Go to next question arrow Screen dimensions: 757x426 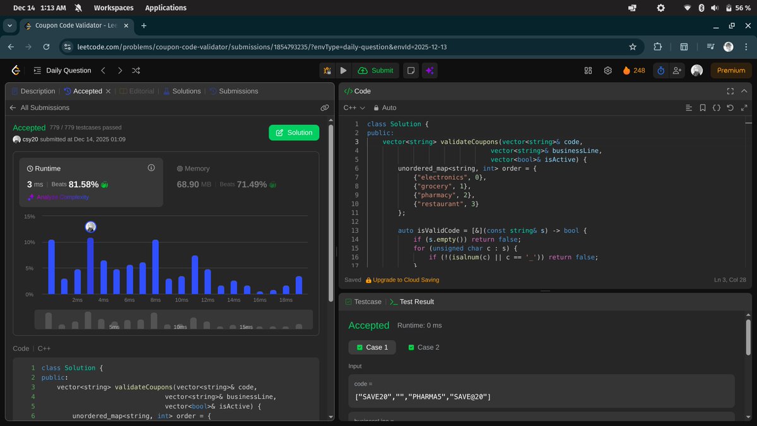[120, 71]
